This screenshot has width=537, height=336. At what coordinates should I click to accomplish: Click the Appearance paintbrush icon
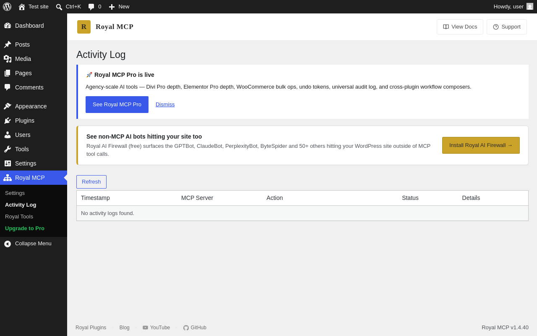point(8,106)
